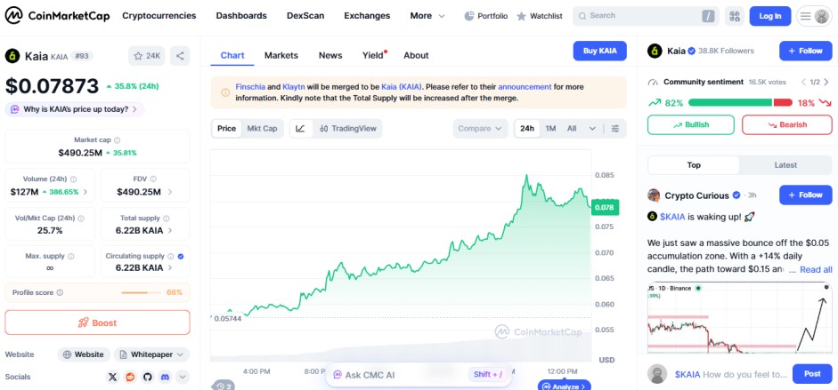Open Kaia's GitHub social link

point(148,378)
